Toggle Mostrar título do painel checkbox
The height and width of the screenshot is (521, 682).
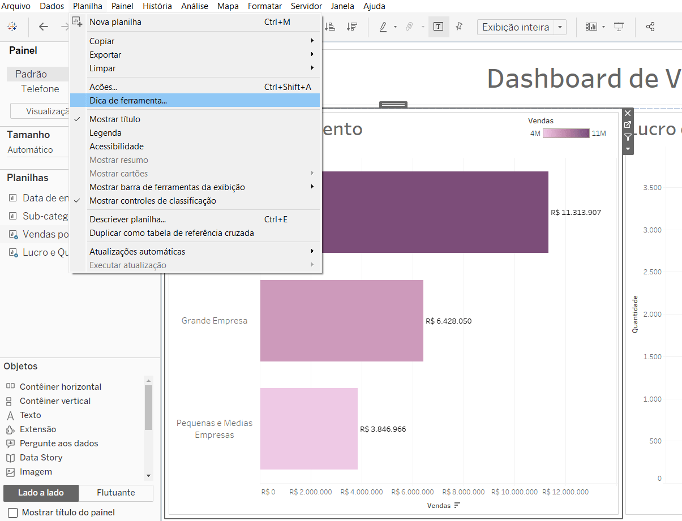(x=12, y=513)
